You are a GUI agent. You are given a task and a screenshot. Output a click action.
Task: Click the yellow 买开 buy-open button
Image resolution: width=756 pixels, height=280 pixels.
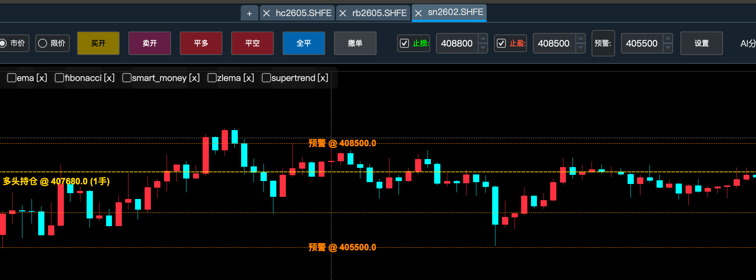[98, 43]
